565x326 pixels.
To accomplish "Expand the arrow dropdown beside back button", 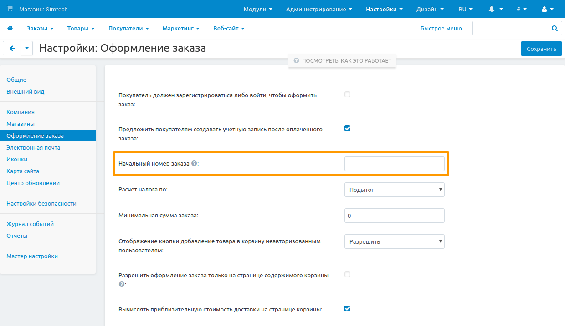I will click(27, 48).
